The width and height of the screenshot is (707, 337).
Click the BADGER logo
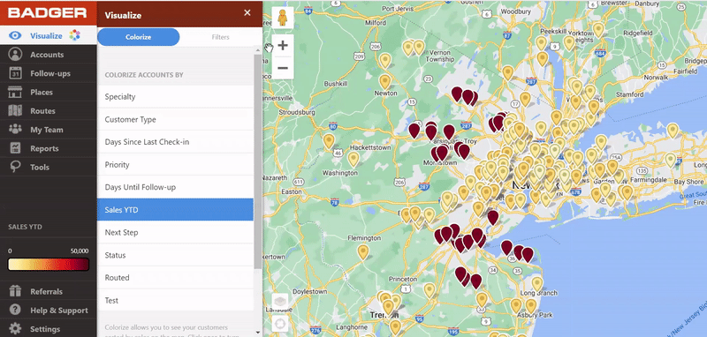(47, 12)
